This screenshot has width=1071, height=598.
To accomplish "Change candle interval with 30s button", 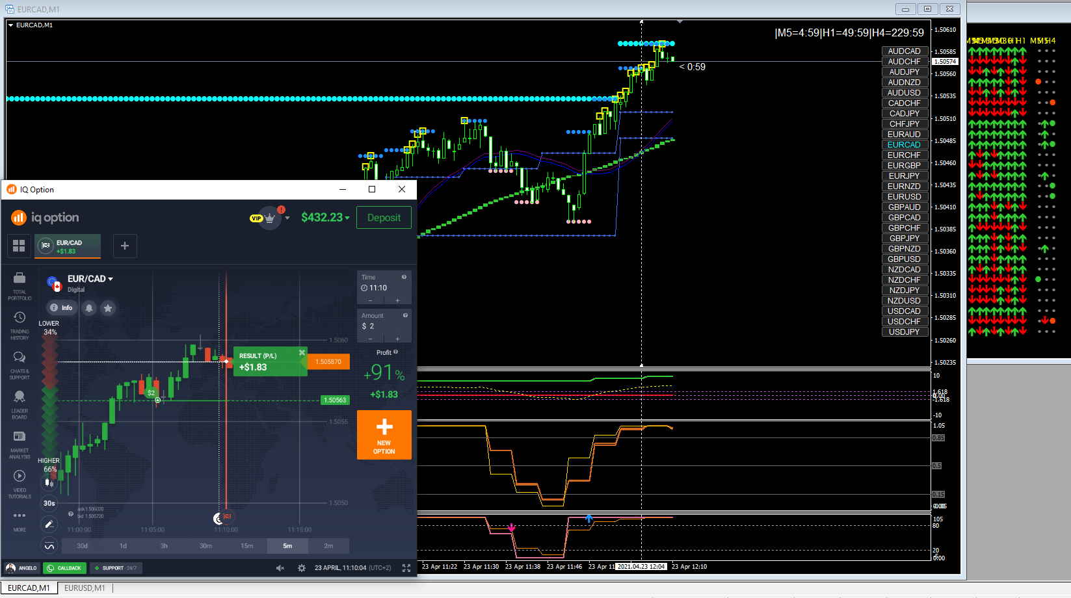I will point(49,503).
